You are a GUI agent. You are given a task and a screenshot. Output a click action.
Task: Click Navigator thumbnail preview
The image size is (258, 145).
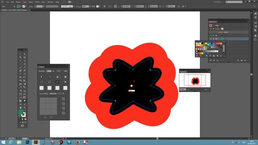coord(195,81)
